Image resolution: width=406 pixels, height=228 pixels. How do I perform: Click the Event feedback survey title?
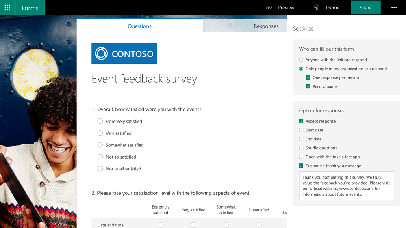(144, 79)
